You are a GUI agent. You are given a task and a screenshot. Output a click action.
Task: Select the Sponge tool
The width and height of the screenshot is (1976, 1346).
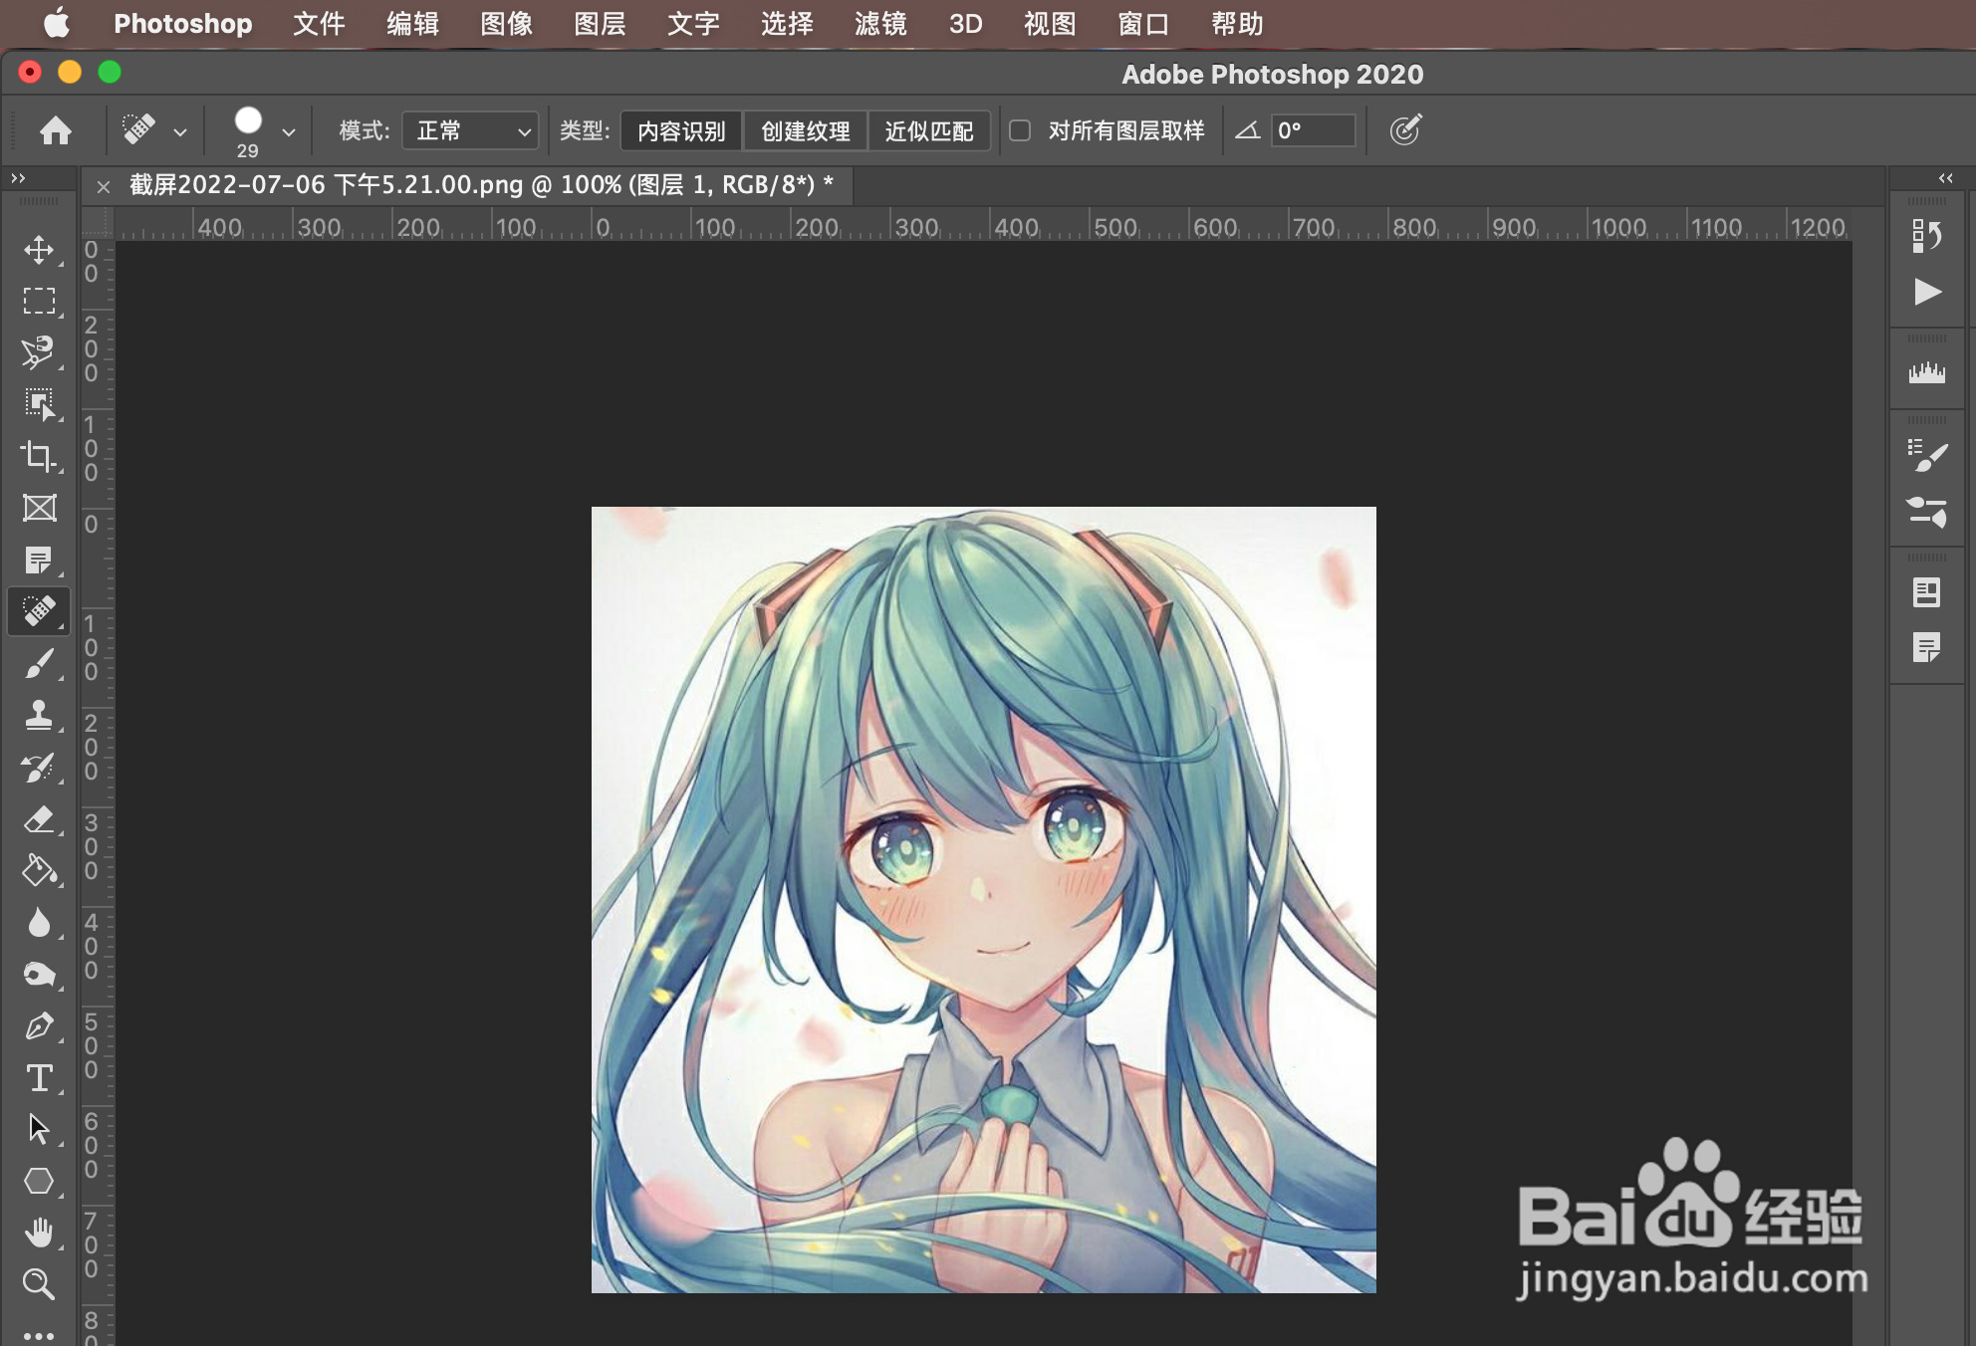click(x=39, y=974)
